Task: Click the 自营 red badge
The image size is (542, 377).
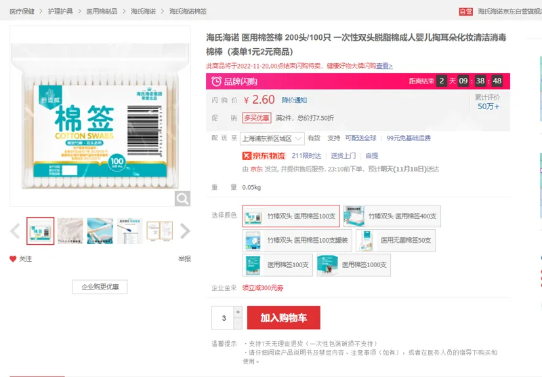Action: click(465, 12)
